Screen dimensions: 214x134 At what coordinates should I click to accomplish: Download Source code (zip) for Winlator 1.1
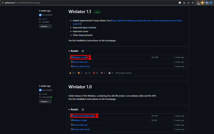click(x=80, y=62)
